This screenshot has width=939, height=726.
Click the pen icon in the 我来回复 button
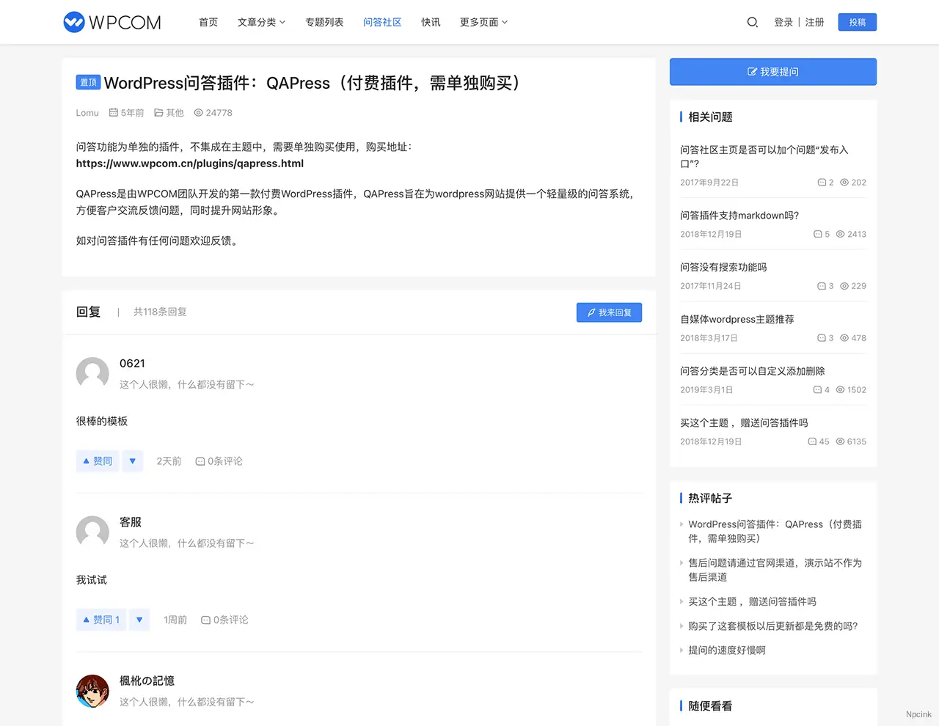coord(591,312)
